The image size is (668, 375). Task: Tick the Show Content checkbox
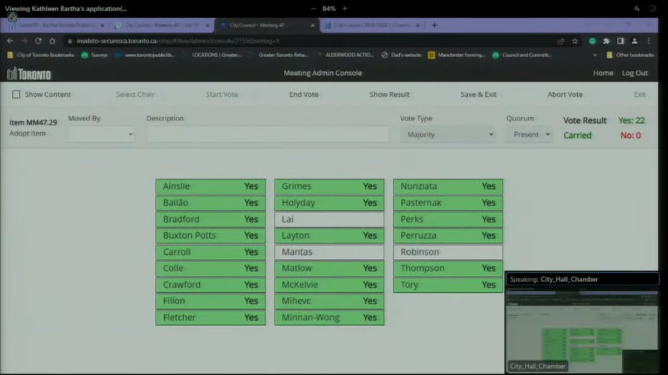point(16,94)
